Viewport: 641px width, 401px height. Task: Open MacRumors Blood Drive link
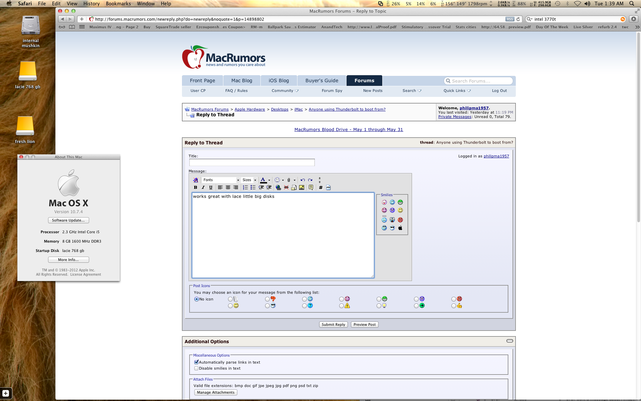click(349, 130)
